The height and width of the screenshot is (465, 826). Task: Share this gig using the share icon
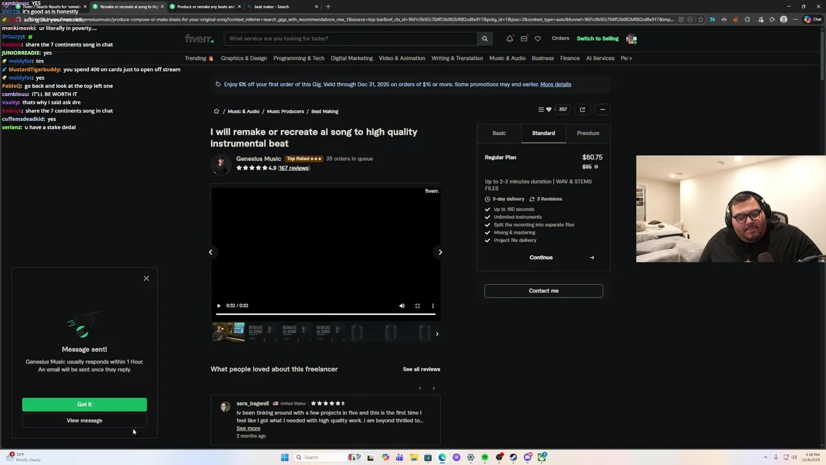(582, 110)
